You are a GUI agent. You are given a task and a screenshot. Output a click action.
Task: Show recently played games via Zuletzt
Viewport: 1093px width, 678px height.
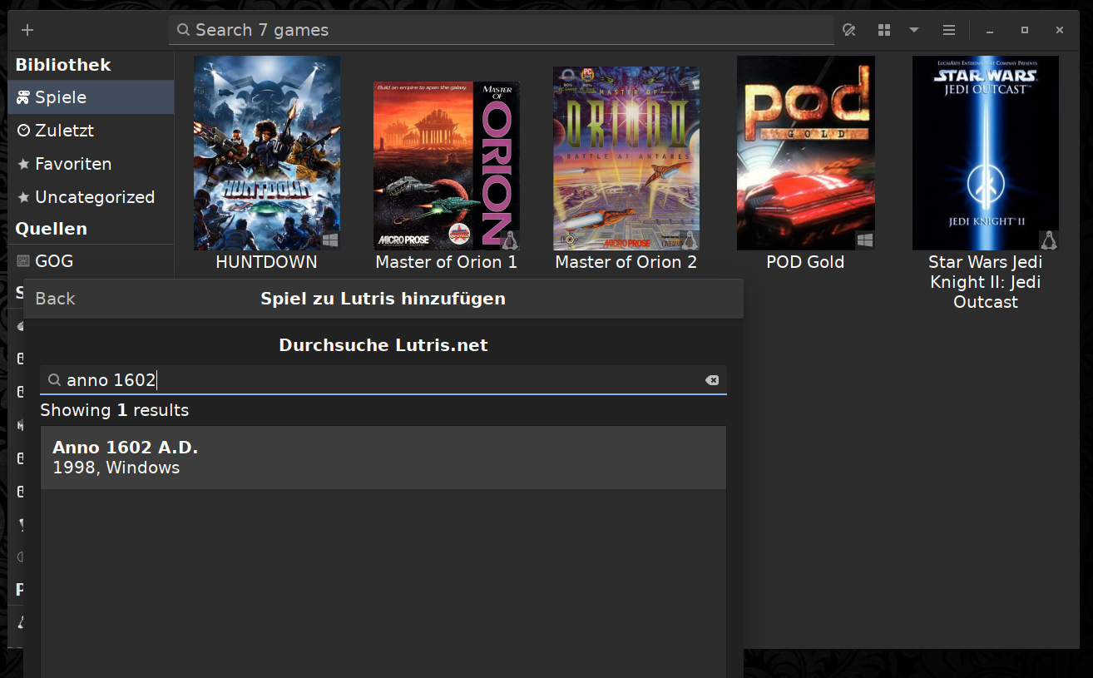pyautogui.click(x=91, y=131)
